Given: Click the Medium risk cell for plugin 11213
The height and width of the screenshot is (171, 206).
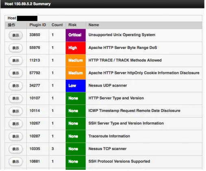Looking at the screenshot, I should click(76, 60).
